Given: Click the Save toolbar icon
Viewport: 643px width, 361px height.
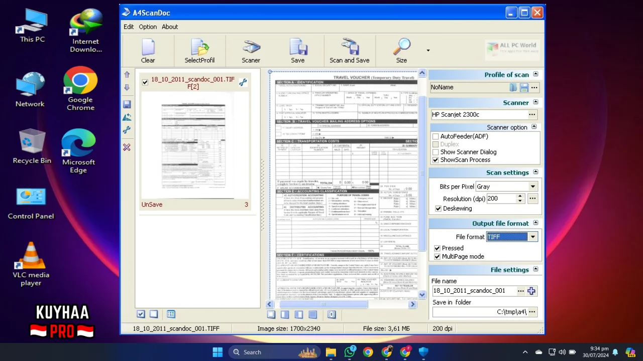Looking at the screenshot, I should pyautogui.click(x=298, y=51).
